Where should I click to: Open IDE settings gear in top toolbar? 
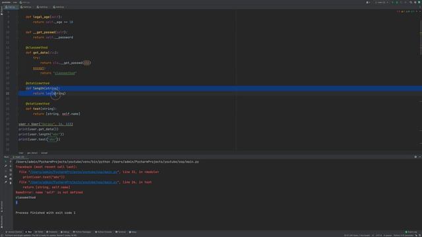(x=415, y=2)
